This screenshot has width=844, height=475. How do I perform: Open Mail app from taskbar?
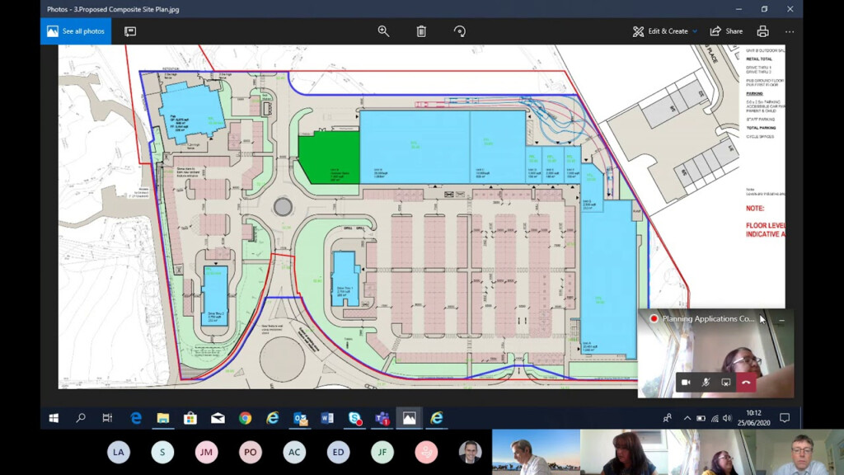(218, 418)
